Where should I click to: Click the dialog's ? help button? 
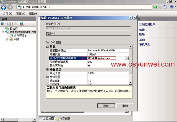coord(131,18)
